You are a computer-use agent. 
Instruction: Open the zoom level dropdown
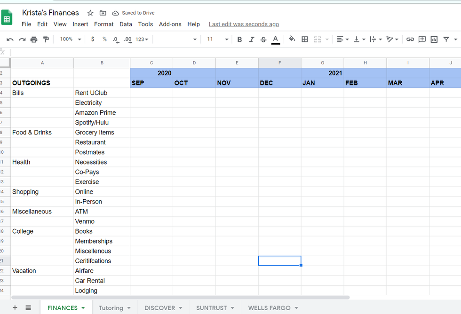(x=70, y=39)
